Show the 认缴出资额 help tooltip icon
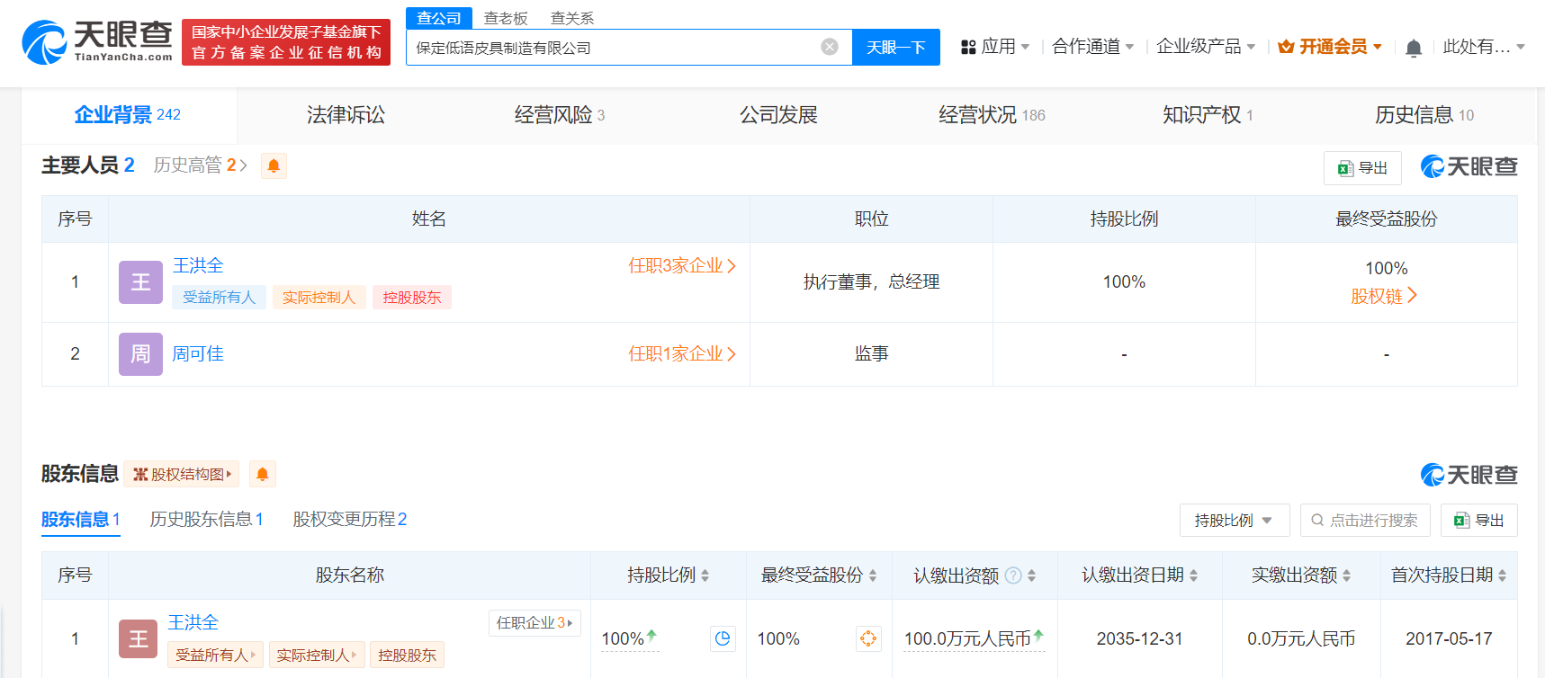Image resolution: width=1545 pixels, height=678 pixels. [x=1013, y=575]
